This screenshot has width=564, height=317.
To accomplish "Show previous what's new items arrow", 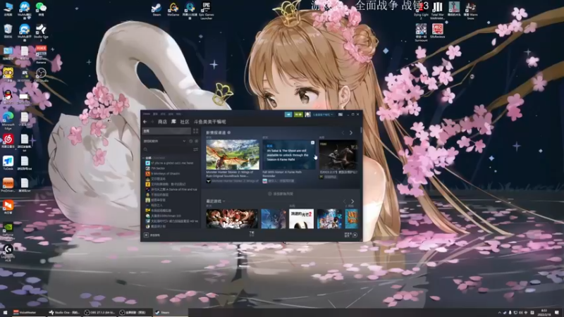I will pyautogui.click(x=343, y=132).
